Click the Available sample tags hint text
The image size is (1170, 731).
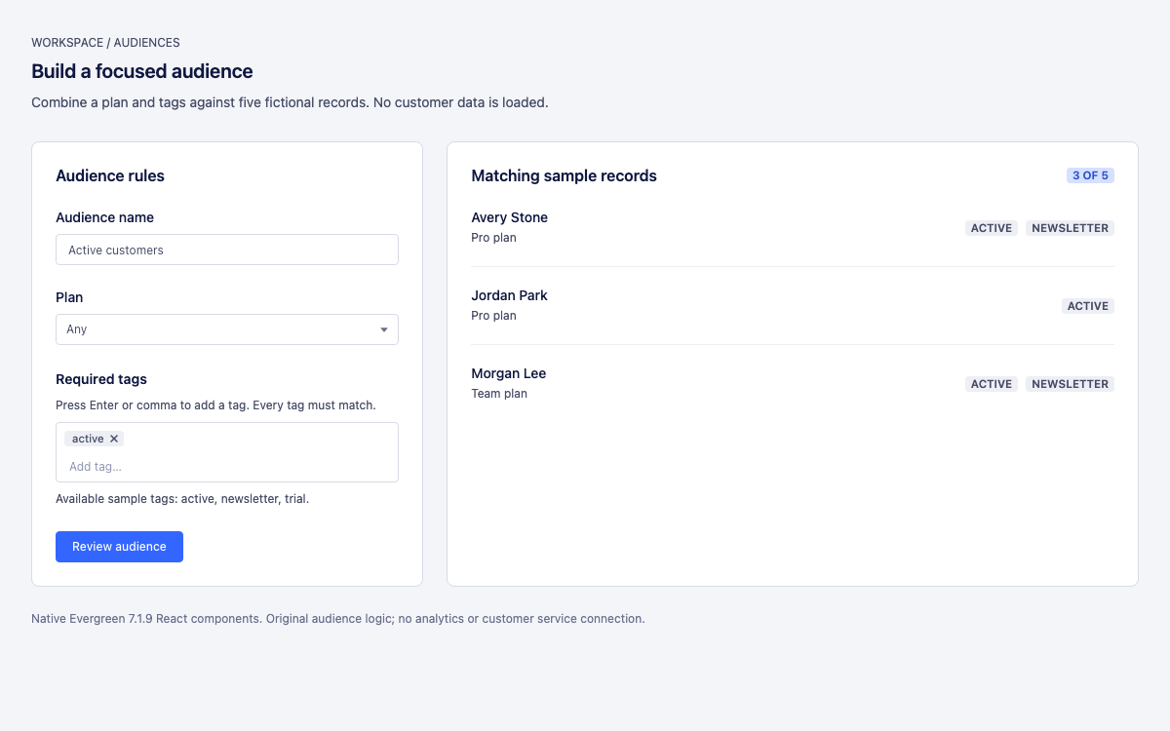(x=182, y=499)
